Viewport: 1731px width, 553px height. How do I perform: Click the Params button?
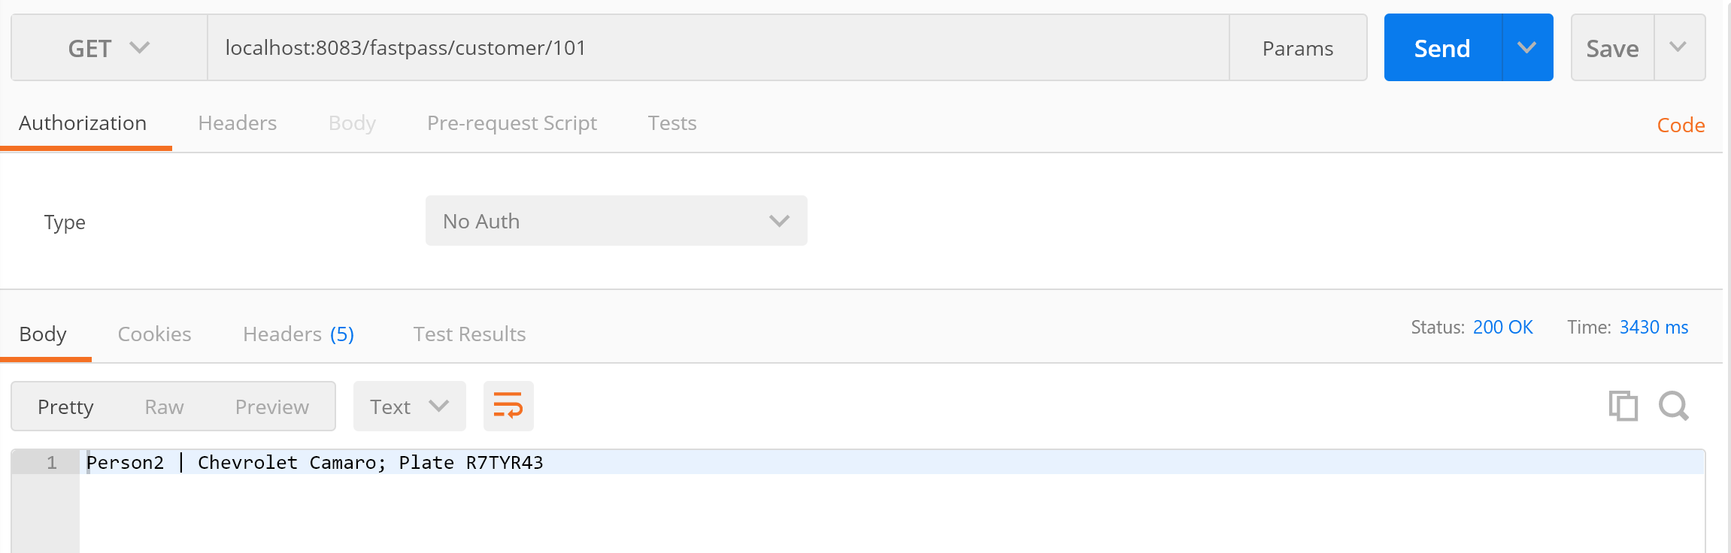pyautogui.click(x=1298, y=48)
